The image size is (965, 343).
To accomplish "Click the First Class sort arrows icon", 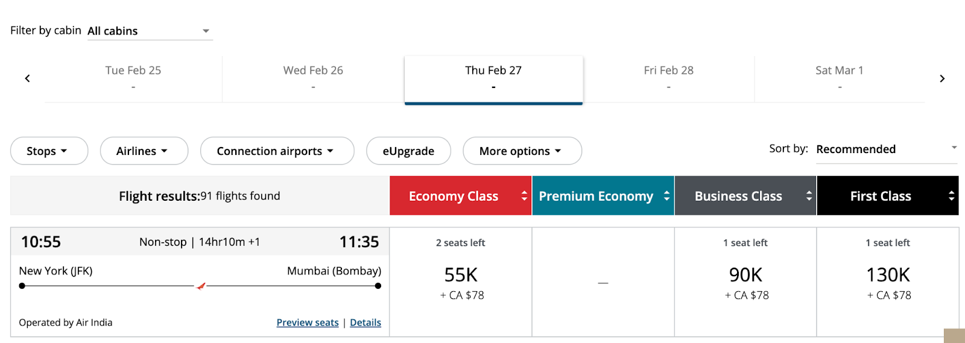I will (951, 195).
